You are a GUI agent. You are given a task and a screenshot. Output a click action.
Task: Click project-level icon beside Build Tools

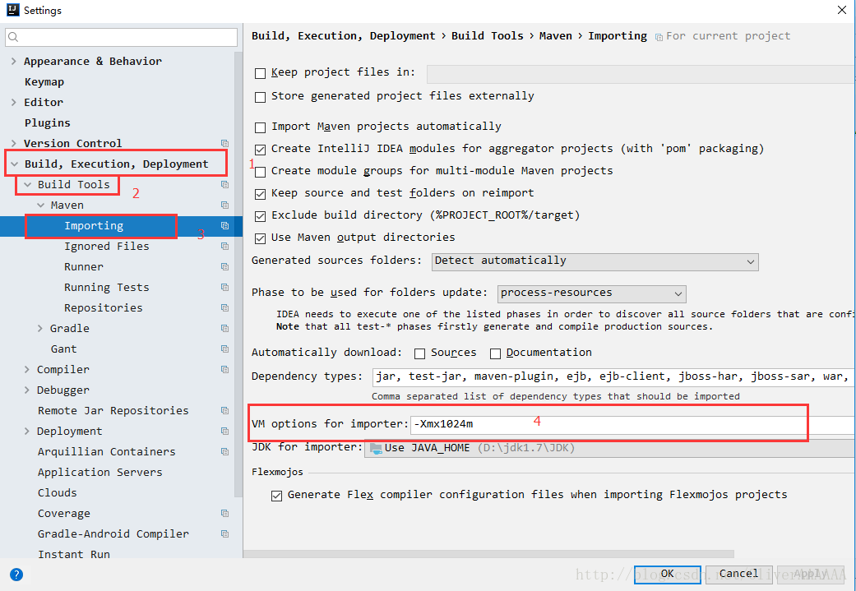[x=224, y=184]
